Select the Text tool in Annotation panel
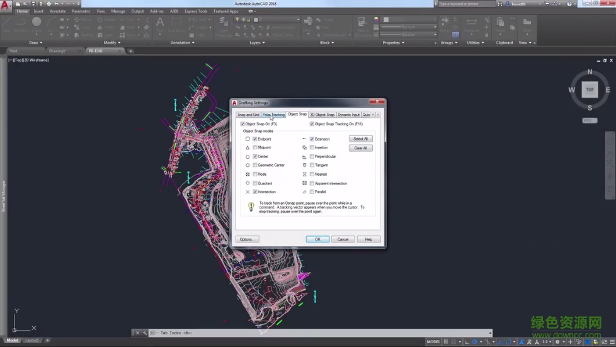This screenshot has height=347, width=616. tap(160, 23)
